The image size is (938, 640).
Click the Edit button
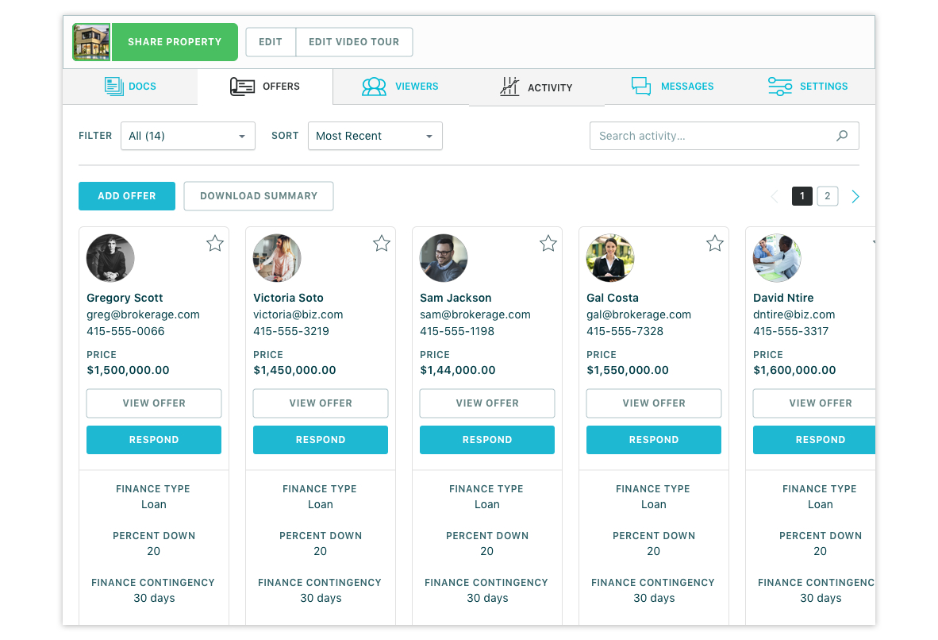tap(271, 42)
